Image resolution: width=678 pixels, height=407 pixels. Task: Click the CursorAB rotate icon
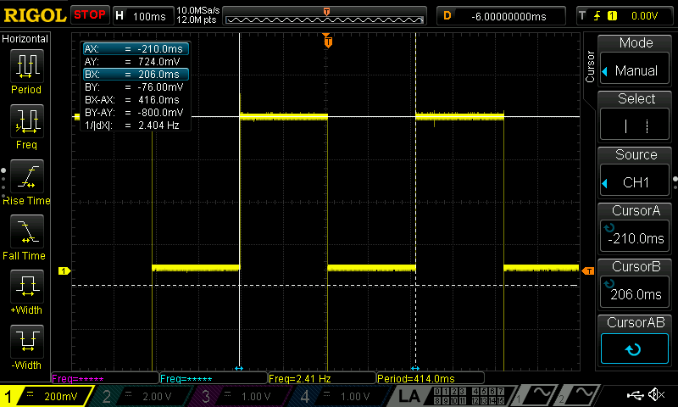coord(634,348)
